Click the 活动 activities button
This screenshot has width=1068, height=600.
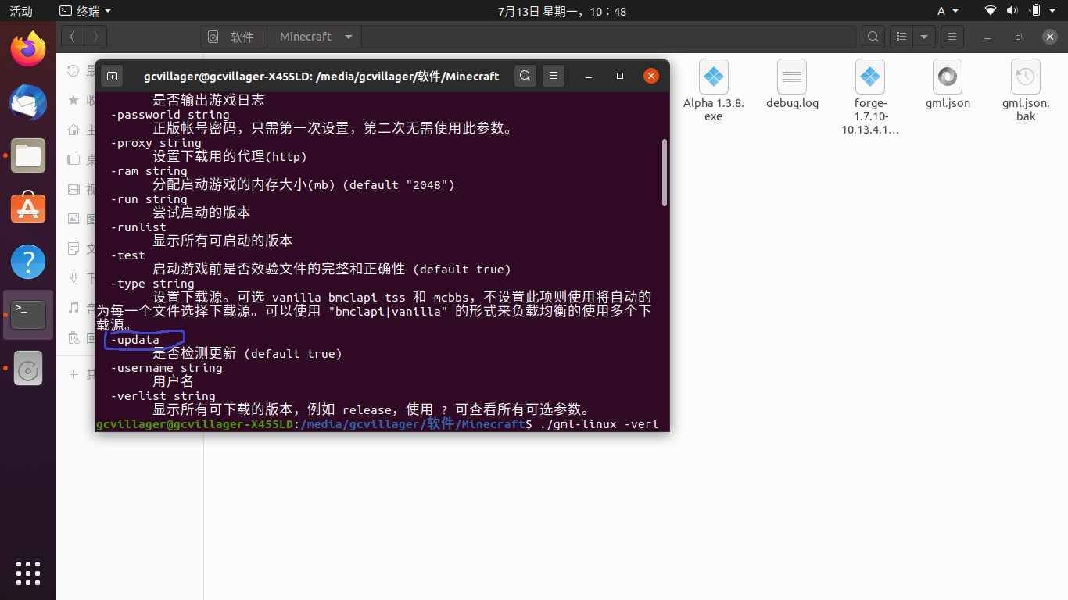[21, 11]
